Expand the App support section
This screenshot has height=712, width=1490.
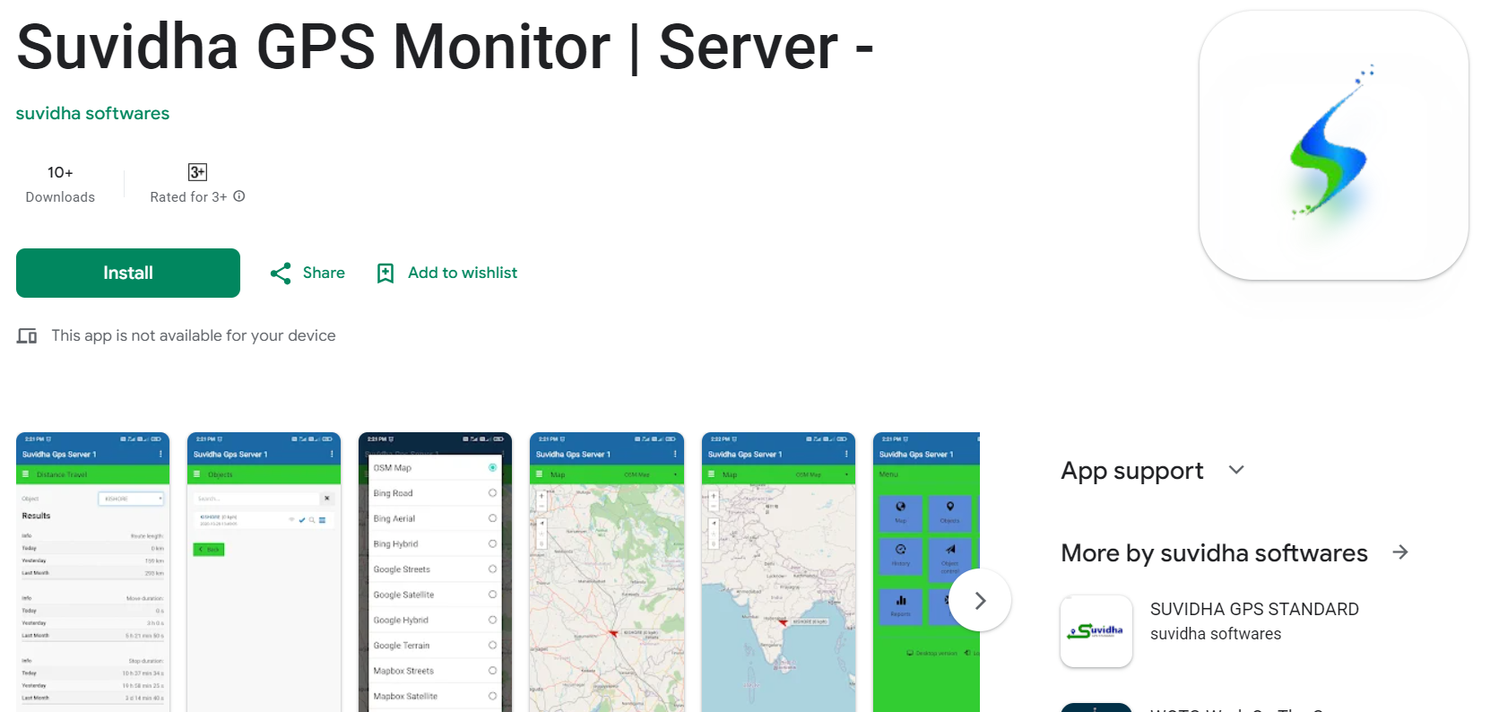coord(1236,470)
